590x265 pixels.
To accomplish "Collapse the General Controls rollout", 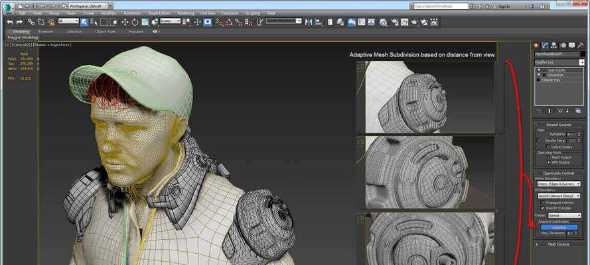I will tap(558, 125).
